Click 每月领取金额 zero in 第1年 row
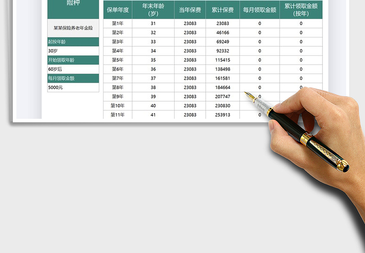 tap(260, 24)
